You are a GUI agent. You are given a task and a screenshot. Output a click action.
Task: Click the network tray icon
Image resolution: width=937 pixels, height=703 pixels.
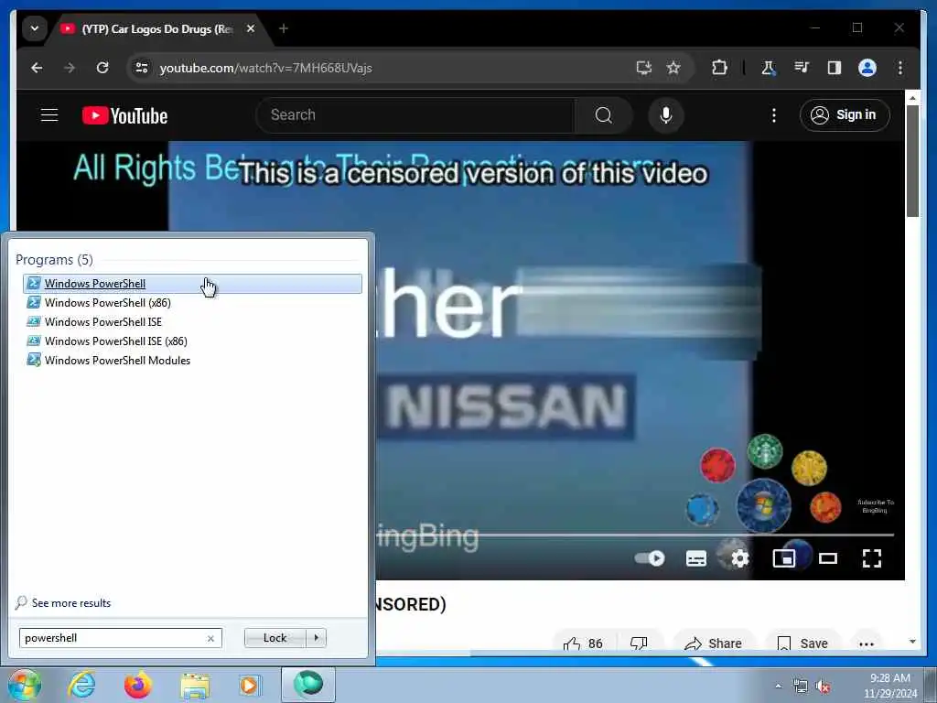pos(800,687)
